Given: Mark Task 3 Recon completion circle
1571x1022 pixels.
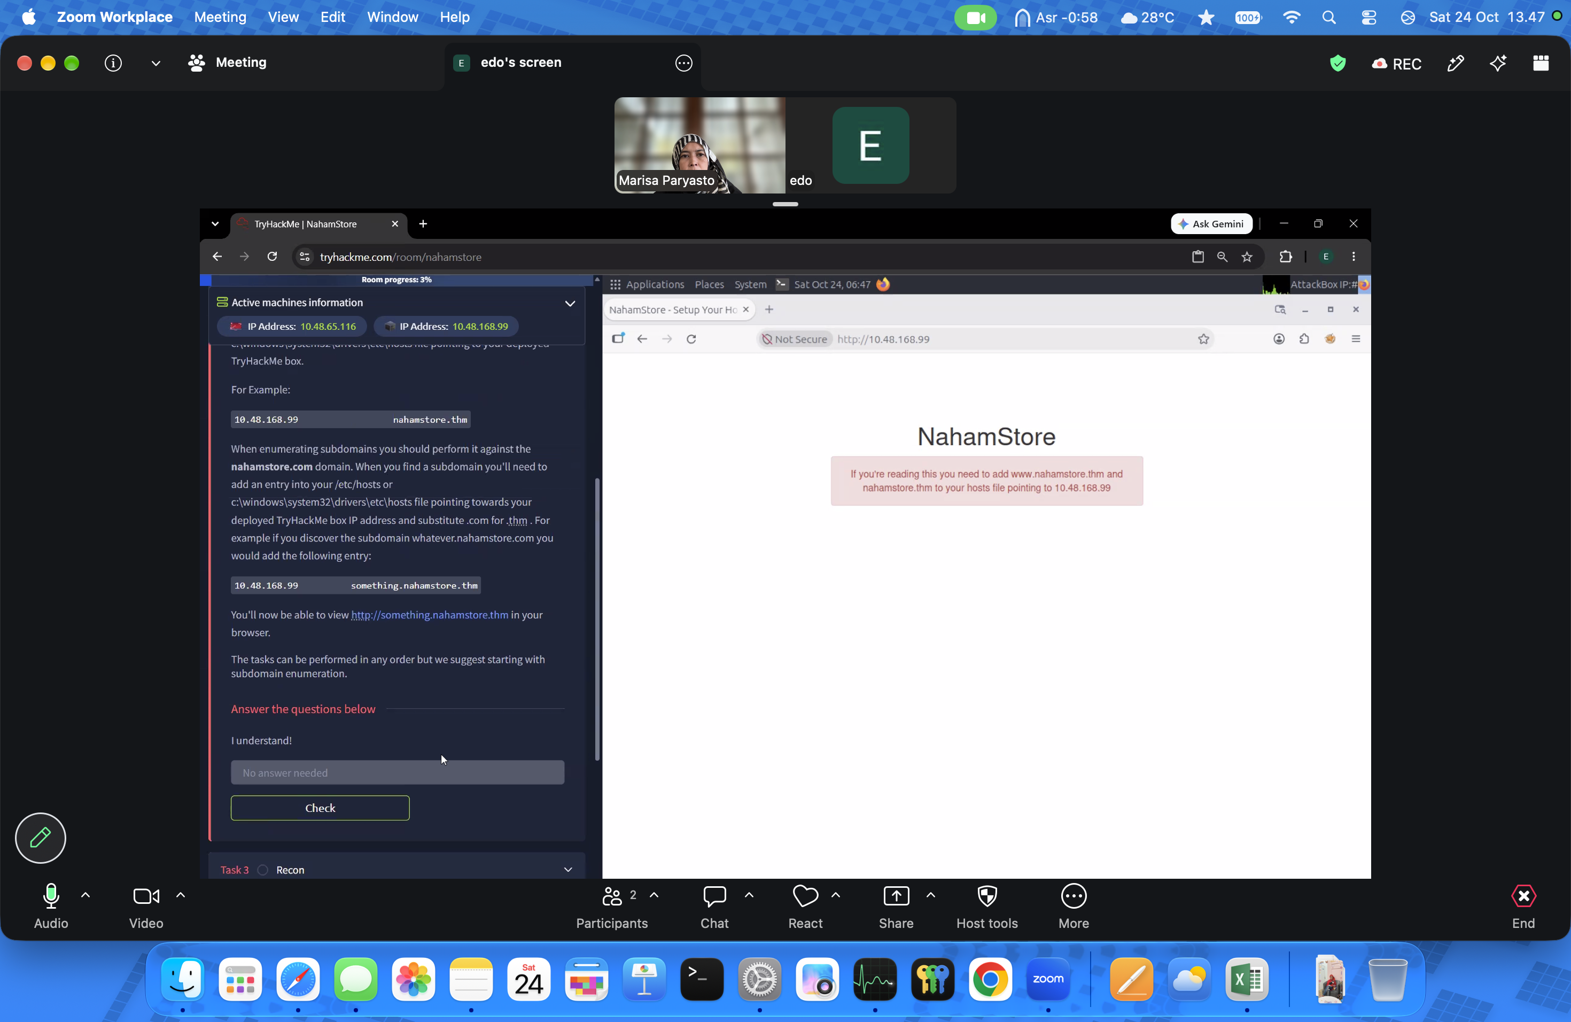Looking at the screenshot, I should pos(263,870).
